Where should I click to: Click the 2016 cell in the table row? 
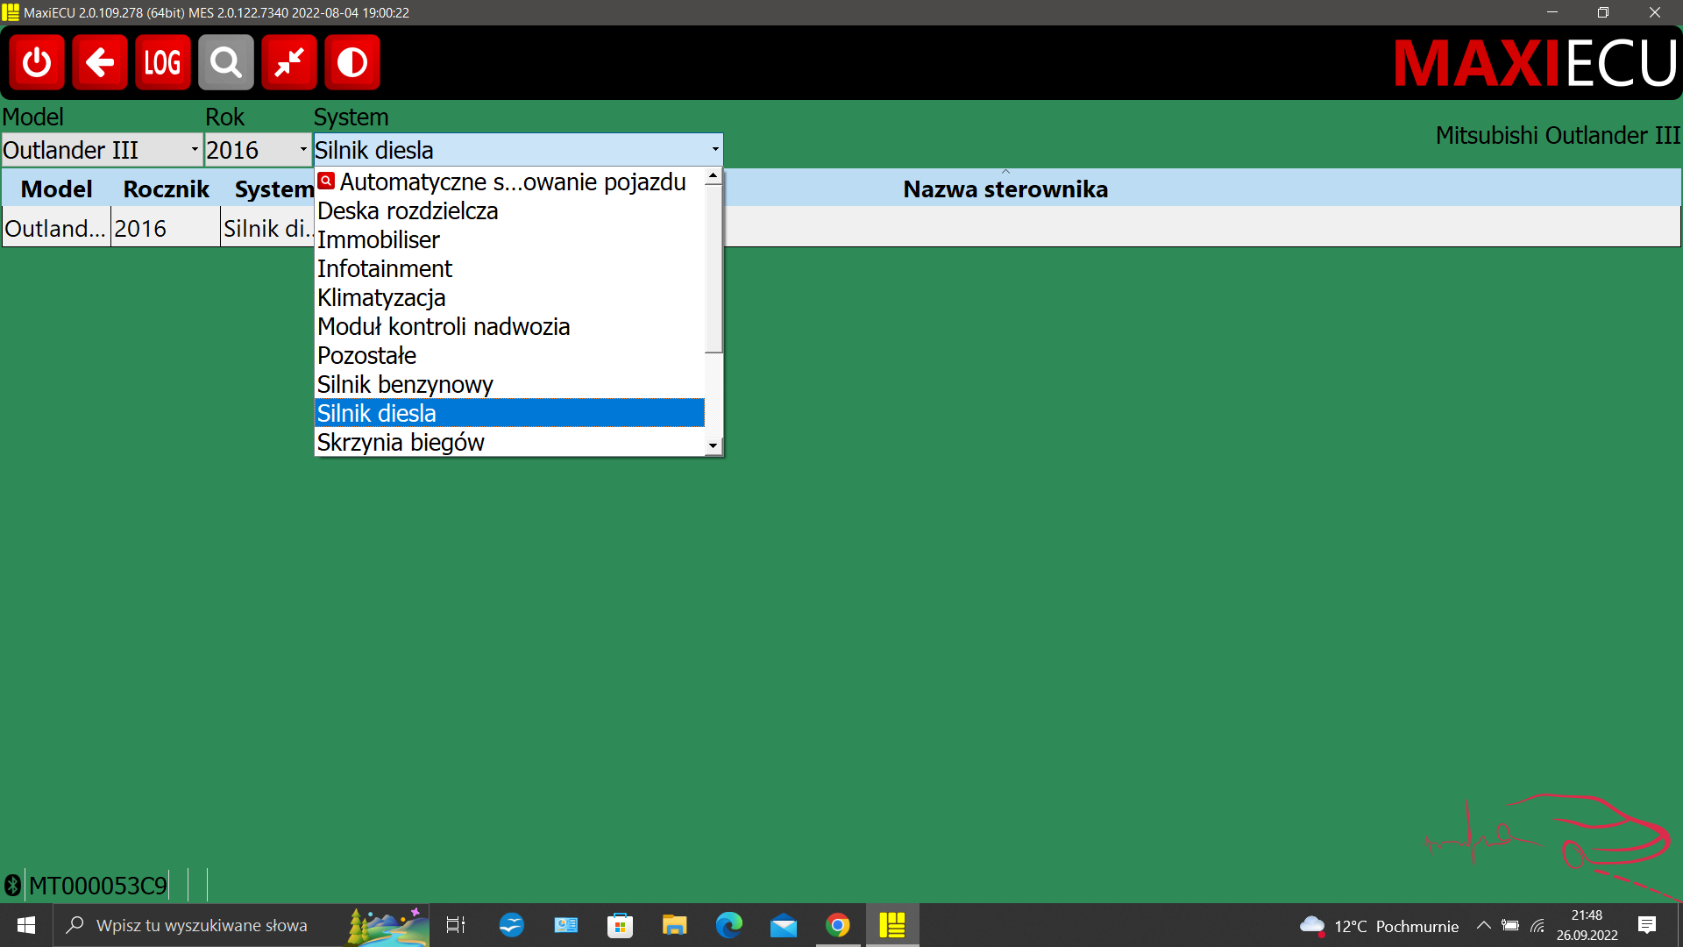point(166,228)
